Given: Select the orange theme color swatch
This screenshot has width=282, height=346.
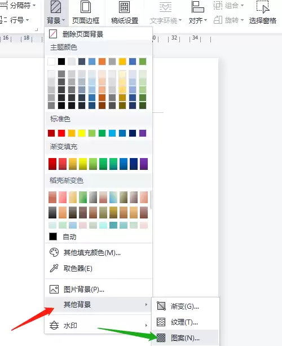Looking at the screenshot, I should pos(102,62).
